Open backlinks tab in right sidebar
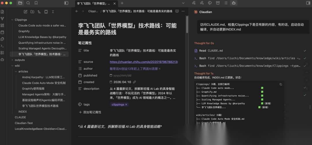312x145 pixels. [194, 3]
